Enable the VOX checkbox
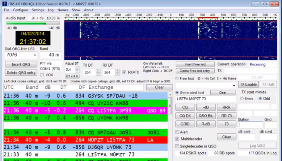Screen dimensions: 282x161 42,75
